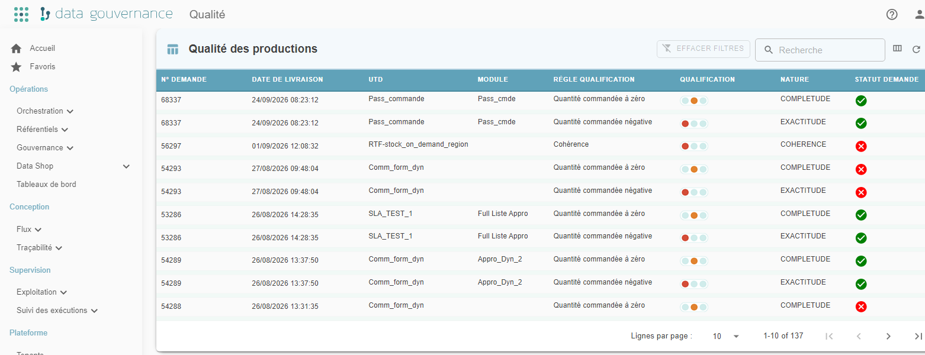Click the orange qualification indicator for request 54288

point(694,307)
